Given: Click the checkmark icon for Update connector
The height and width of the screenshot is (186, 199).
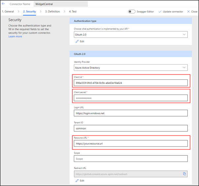Looking at the screenshot, I should 160,12.
